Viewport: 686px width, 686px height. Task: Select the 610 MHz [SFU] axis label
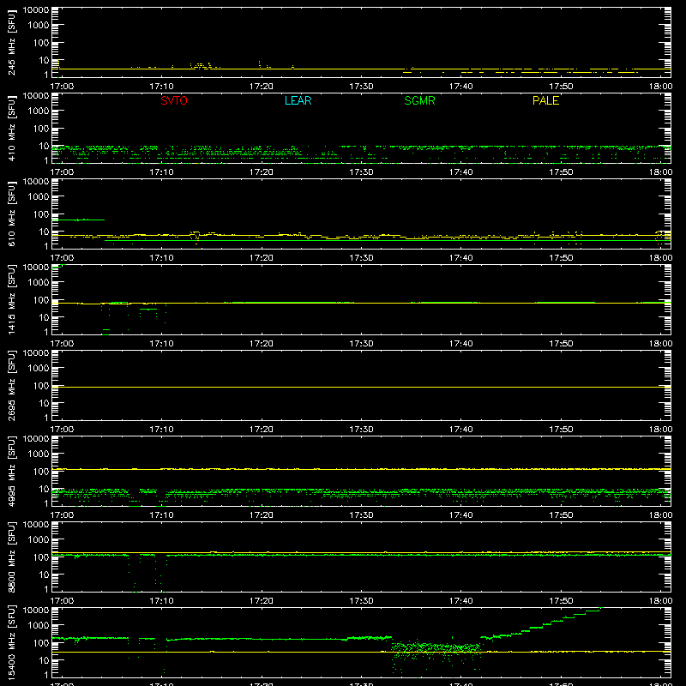click(x=11, y=214)
